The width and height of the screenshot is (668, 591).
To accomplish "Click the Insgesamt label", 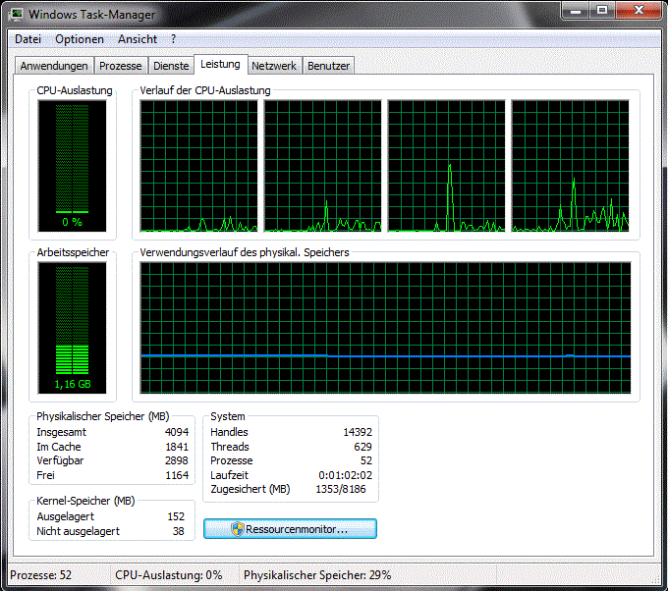I will 61,432.
